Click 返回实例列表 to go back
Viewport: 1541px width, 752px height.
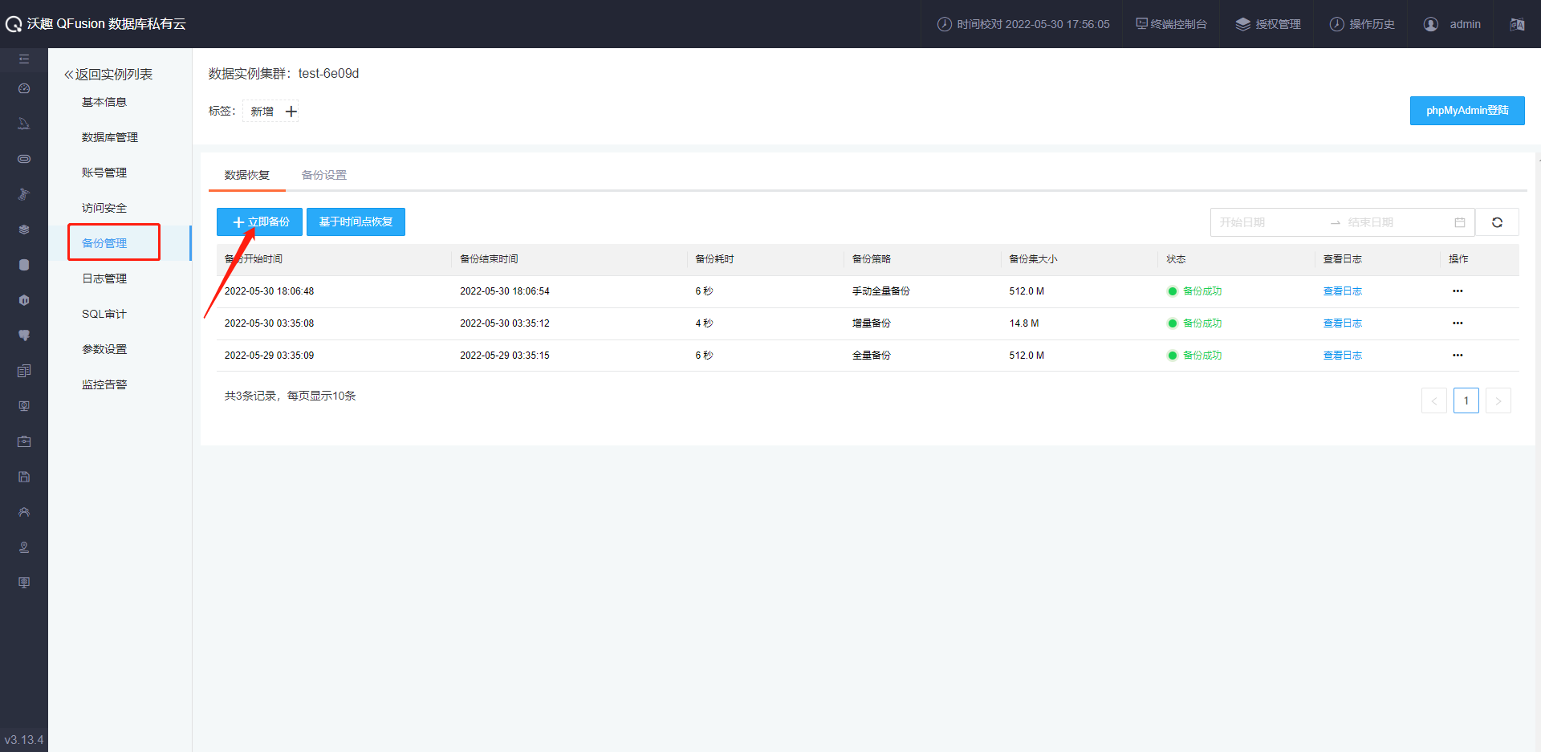coord(108,74)
